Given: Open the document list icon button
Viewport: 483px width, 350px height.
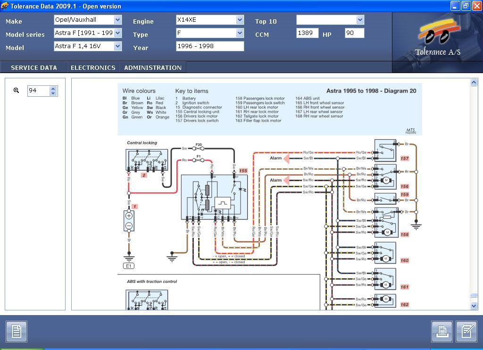Looking at the screenshot, I should (17, 332).
